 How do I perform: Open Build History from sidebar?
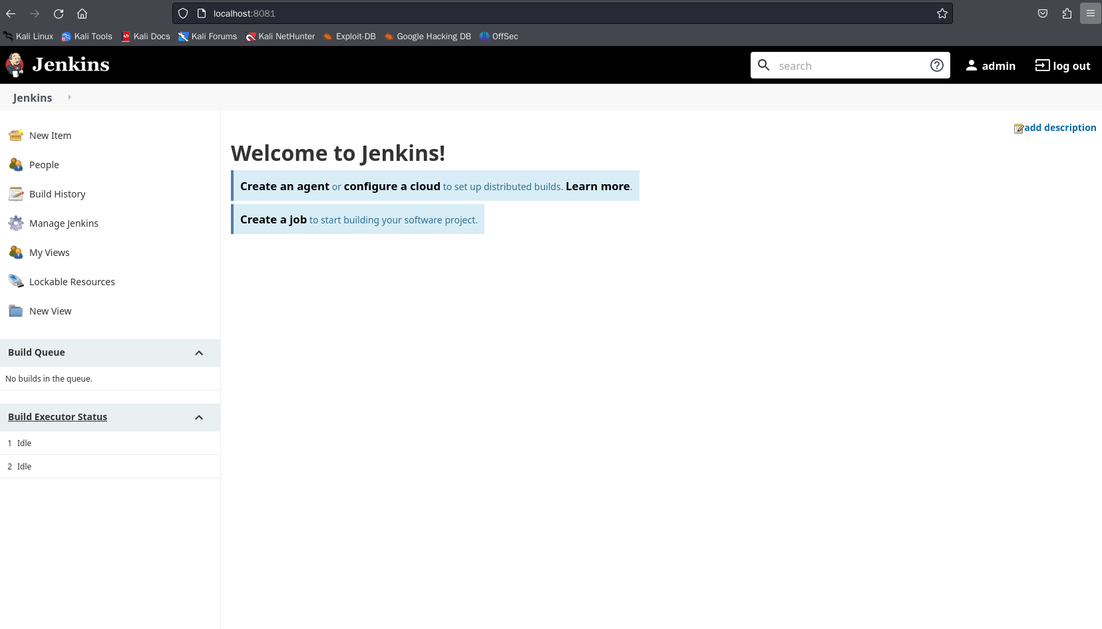pyautogui.click(x=57, y=194)
